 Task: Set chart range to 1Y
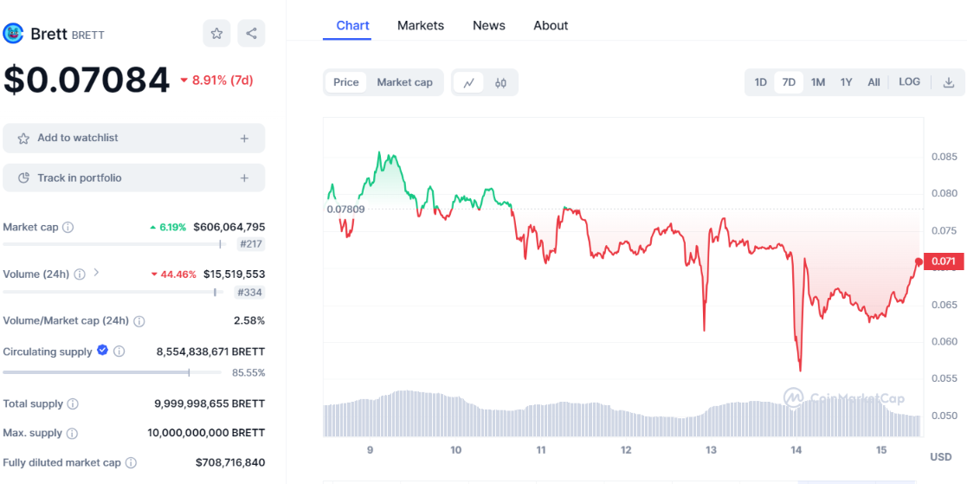[846, 82]
